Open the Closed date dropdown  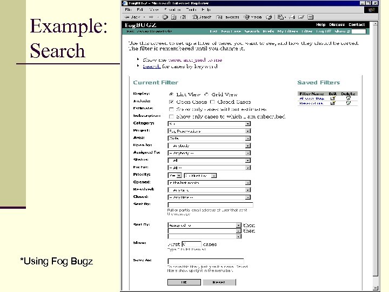(x=209, y=197)
